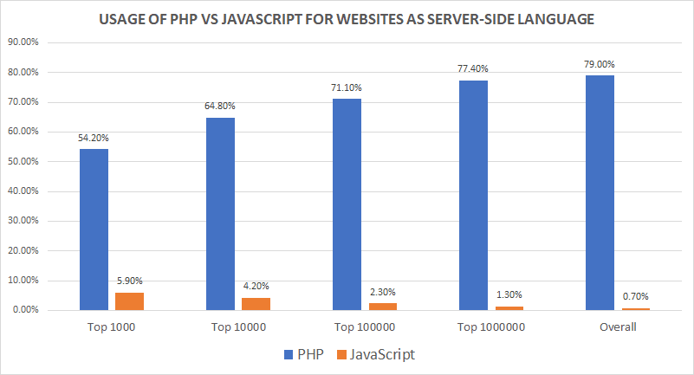Click the 20.00% axis label
Image resolution: width=694 pixels, height=375 pixels.
23,251
